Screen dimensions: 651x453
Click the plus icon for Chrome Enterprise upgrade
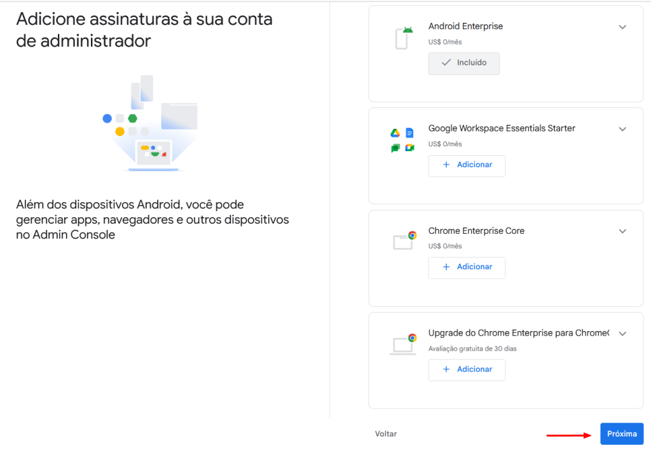(x=446, y=369)
